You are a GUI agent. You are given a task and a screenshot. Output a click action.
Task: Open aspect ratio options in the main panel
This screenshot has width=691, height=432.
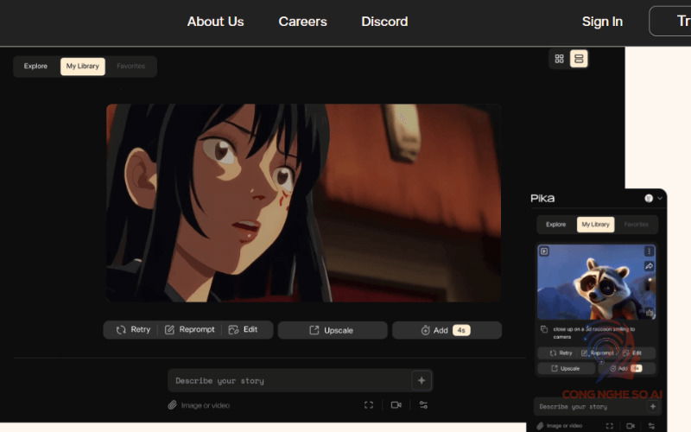(369, 405)
